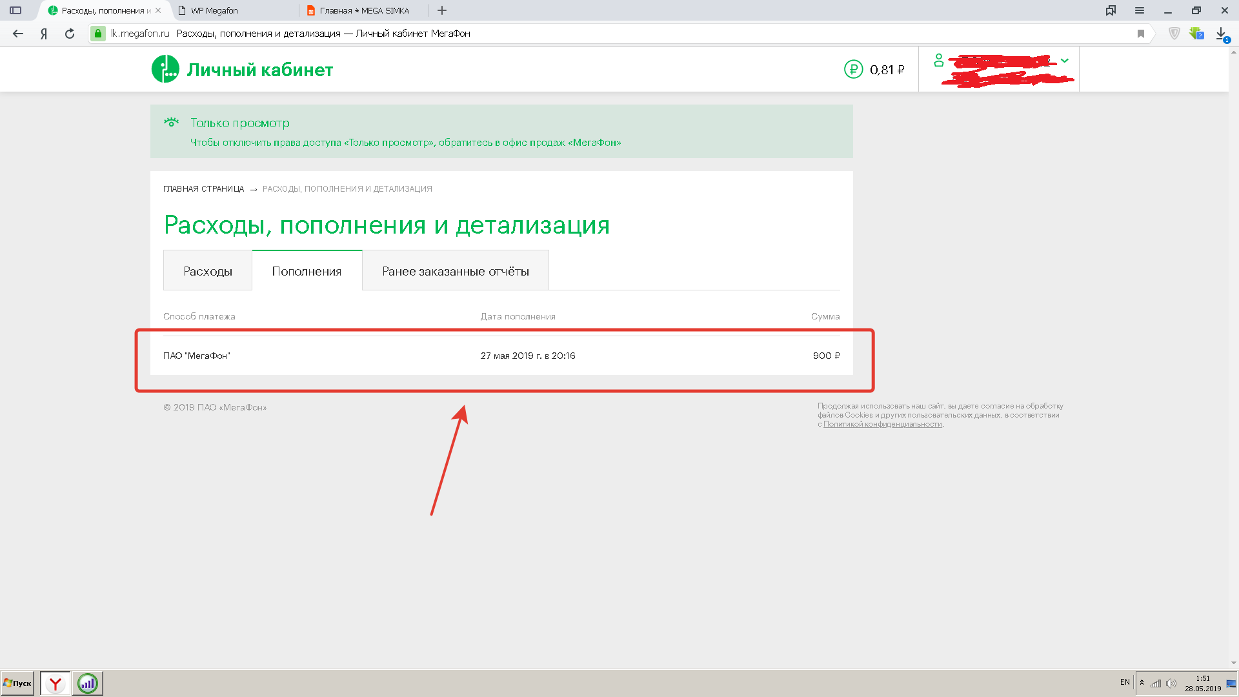Screen dimensions: 1239x697
Task: Open the Protect shield icon
Action: pos(1174,34)
